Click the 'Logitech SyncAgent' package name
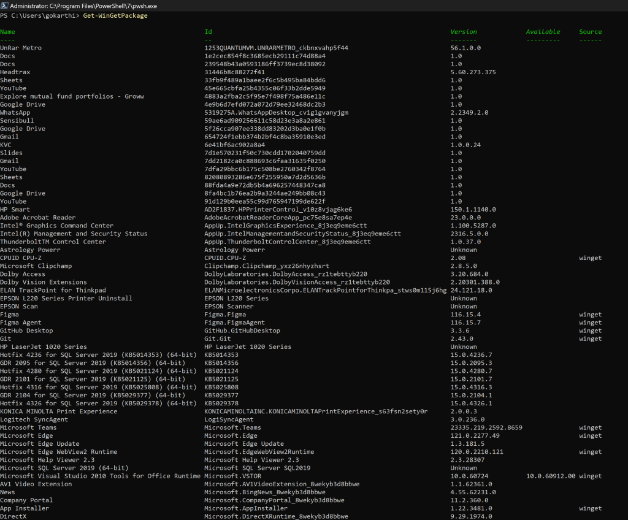This screenshot has width=628, height=520. click(x=34, y=419)
